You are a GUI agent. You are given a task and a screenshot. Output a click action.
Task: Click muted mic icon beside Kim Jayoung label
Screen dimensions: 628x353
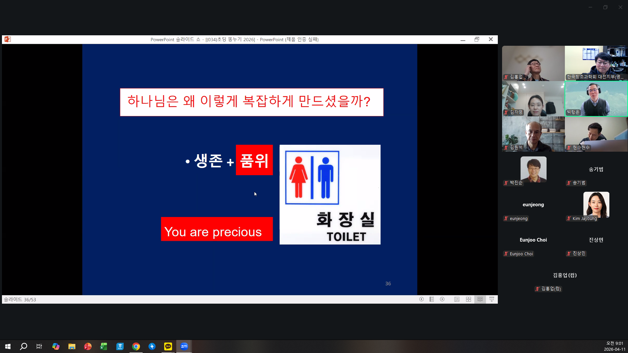tap(569, 218)
